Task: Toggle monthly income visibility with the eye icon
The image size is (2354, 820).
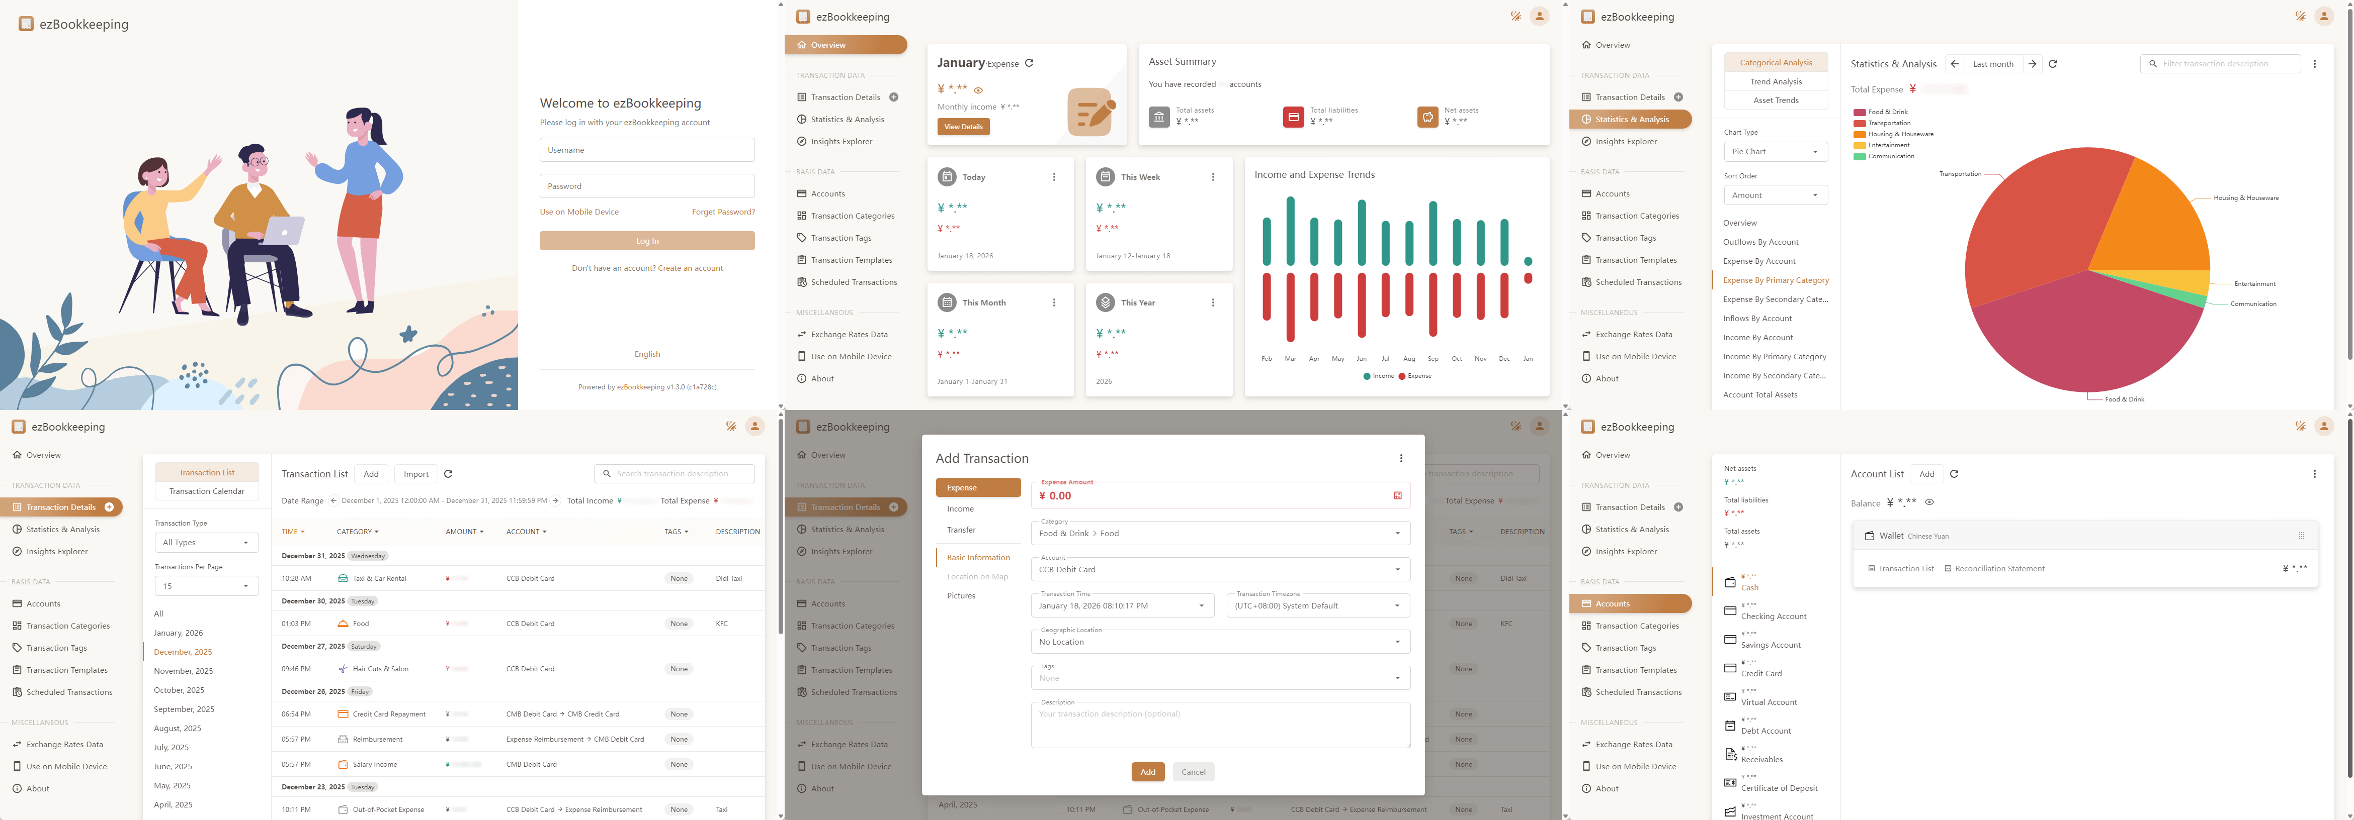Action: (978, 89)
